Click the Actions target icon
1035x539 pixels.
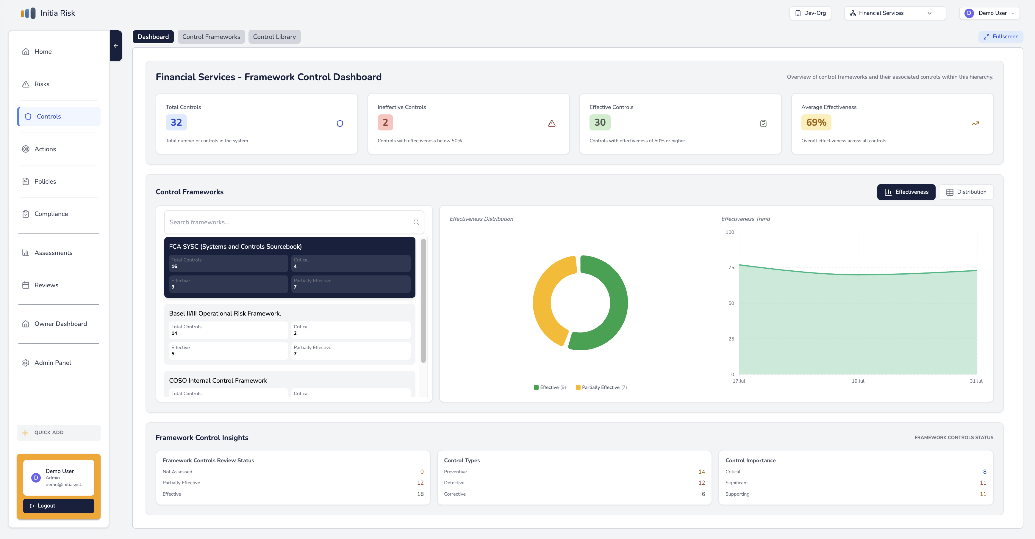point(26,149)
